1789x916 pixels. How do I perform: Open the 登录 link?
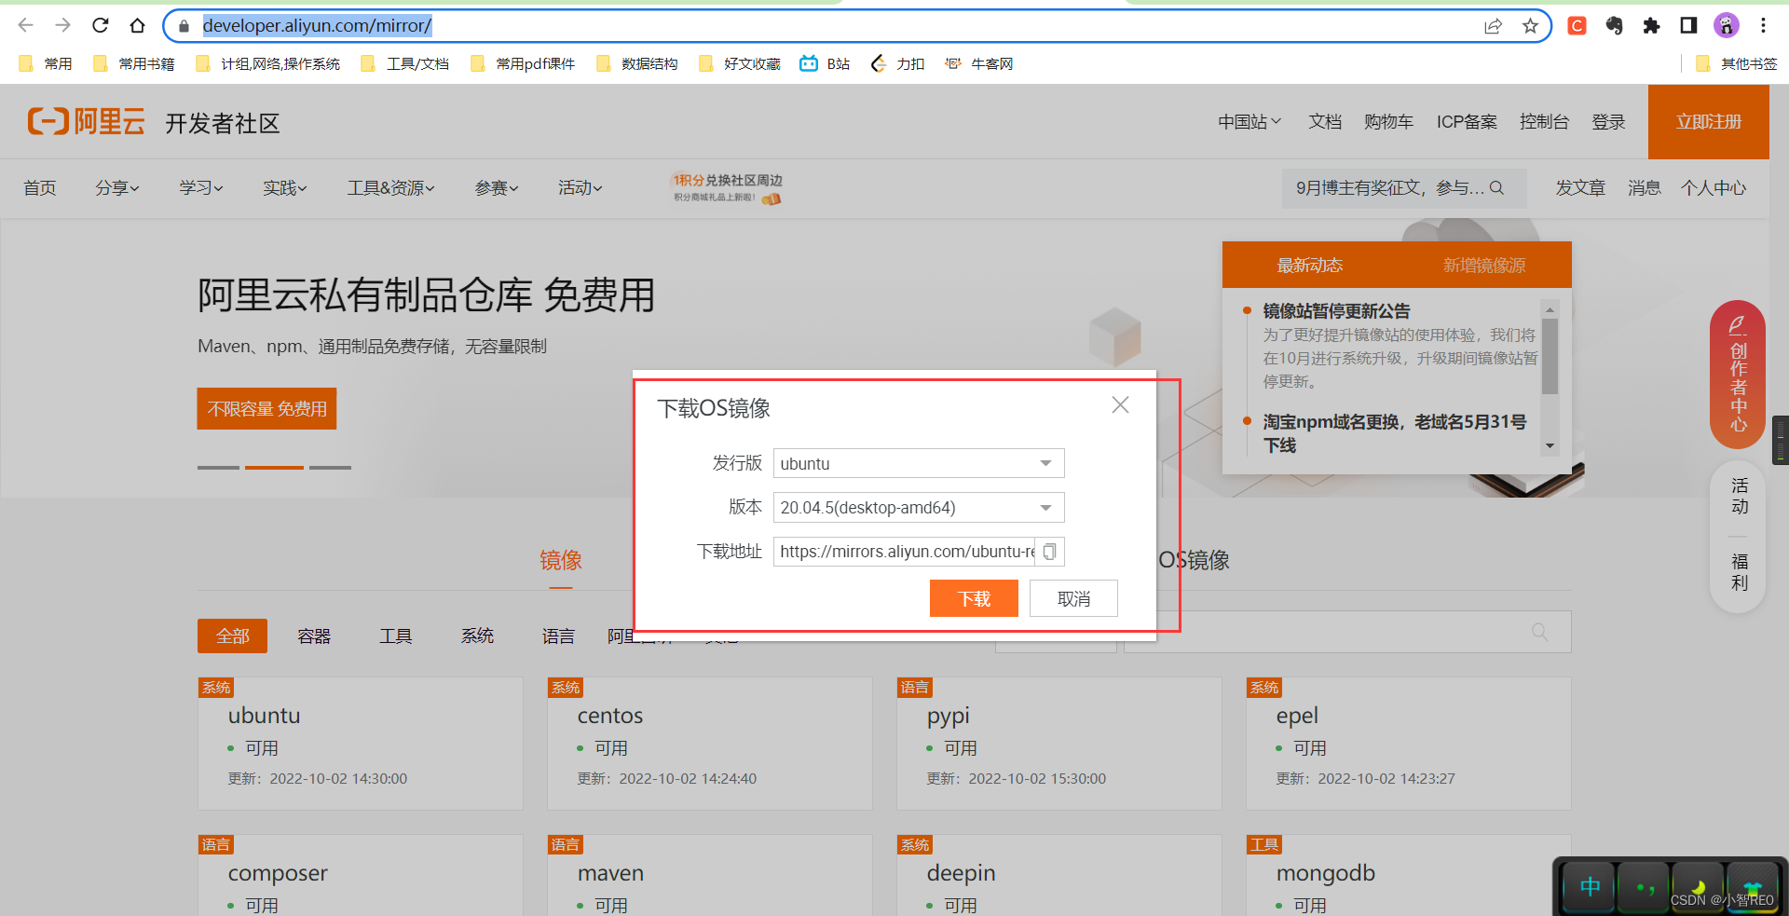pos(1608,121)
